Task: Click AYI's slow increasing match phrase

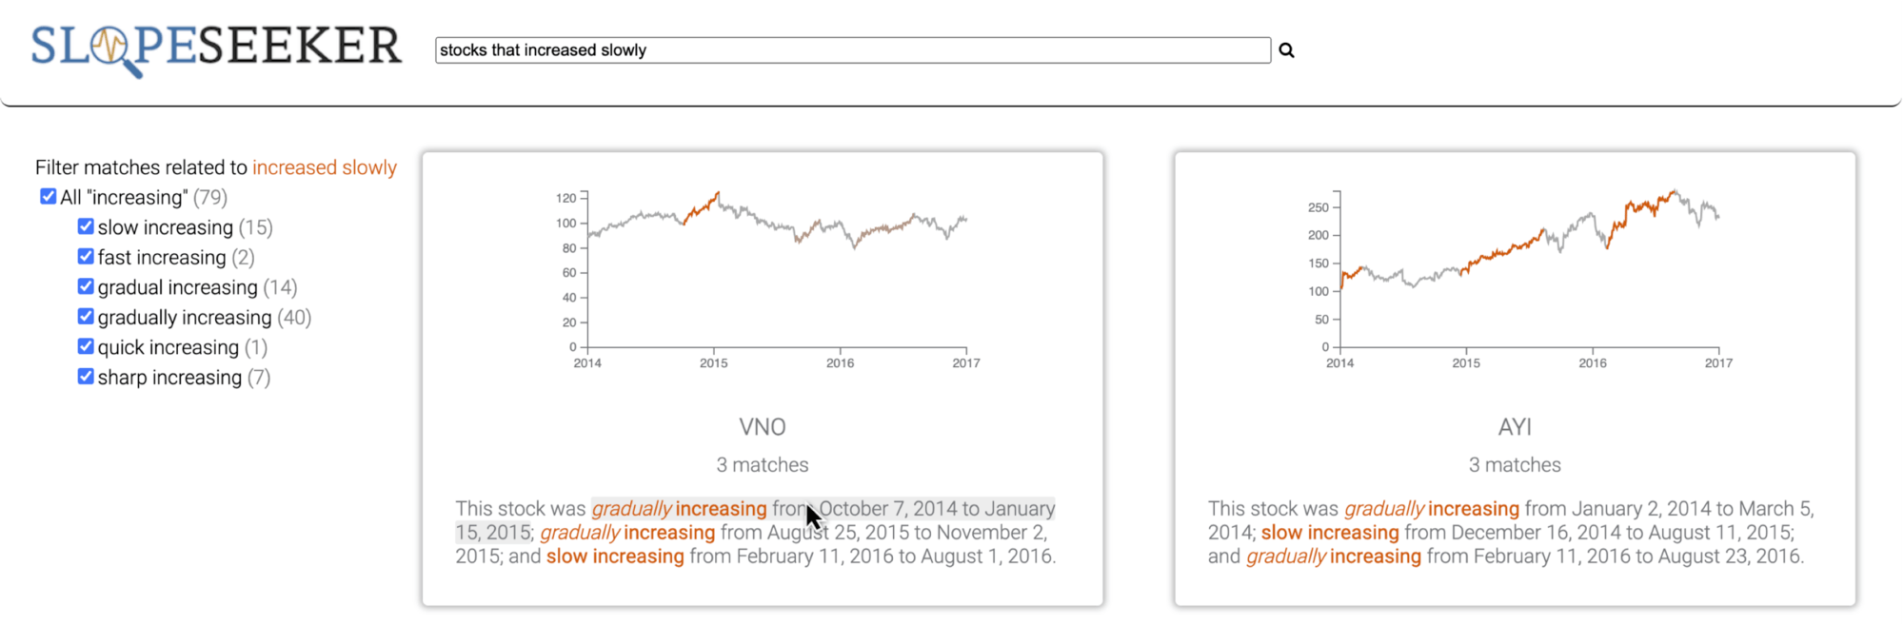Action: click(x=1330, y=533)
